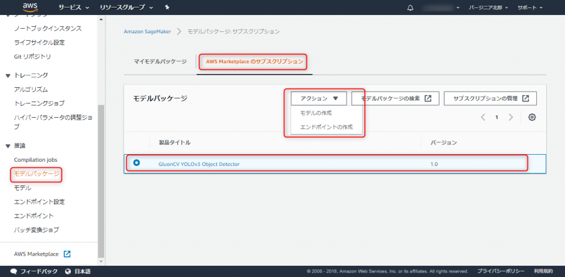Open the blurred account name dropdown
Screen dimensions: 565x277
[441, 8]
